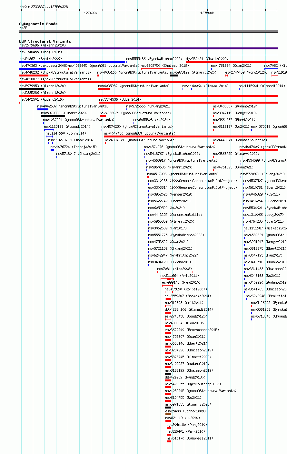Open variant esv3574536 (Uddin2014)
This screenshot has width=287, height=454.
coord(120,99)
